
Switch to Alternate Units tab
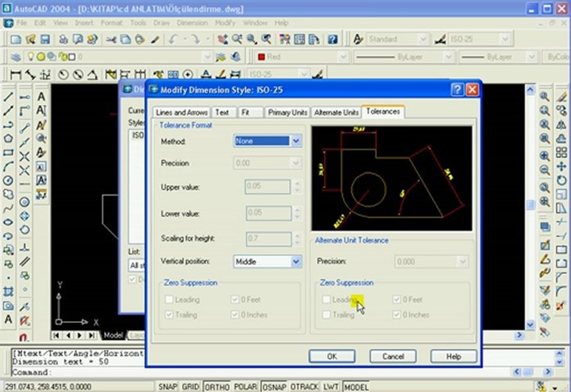[x=336, y=113]
